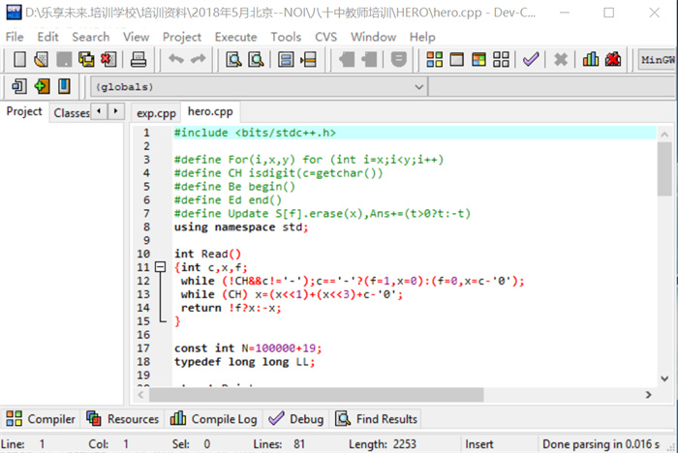Click the Indent toolbar icon

pos(347,59)
